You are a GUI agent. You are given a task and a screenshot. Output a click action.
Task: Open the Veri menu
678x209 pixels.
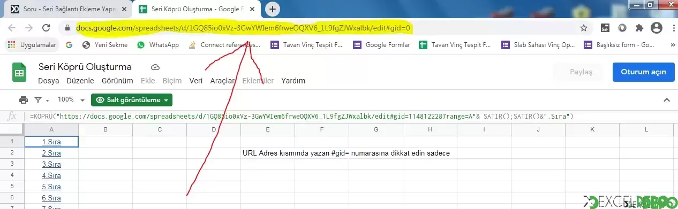coord(196,81)
